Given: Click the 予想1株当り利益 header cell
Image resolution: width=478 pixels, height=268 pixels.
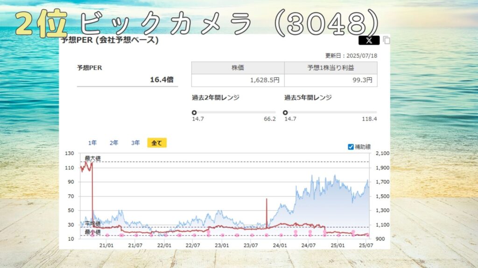Looking at the screenshot, I should click(330, 68).
